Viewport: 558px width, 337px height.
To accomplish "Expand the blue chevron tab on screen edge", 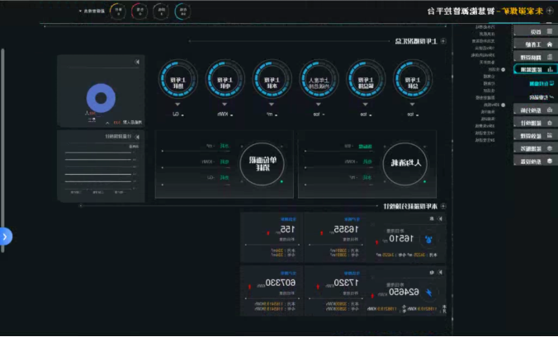I will pyautogui.click(x=5, y=236).
